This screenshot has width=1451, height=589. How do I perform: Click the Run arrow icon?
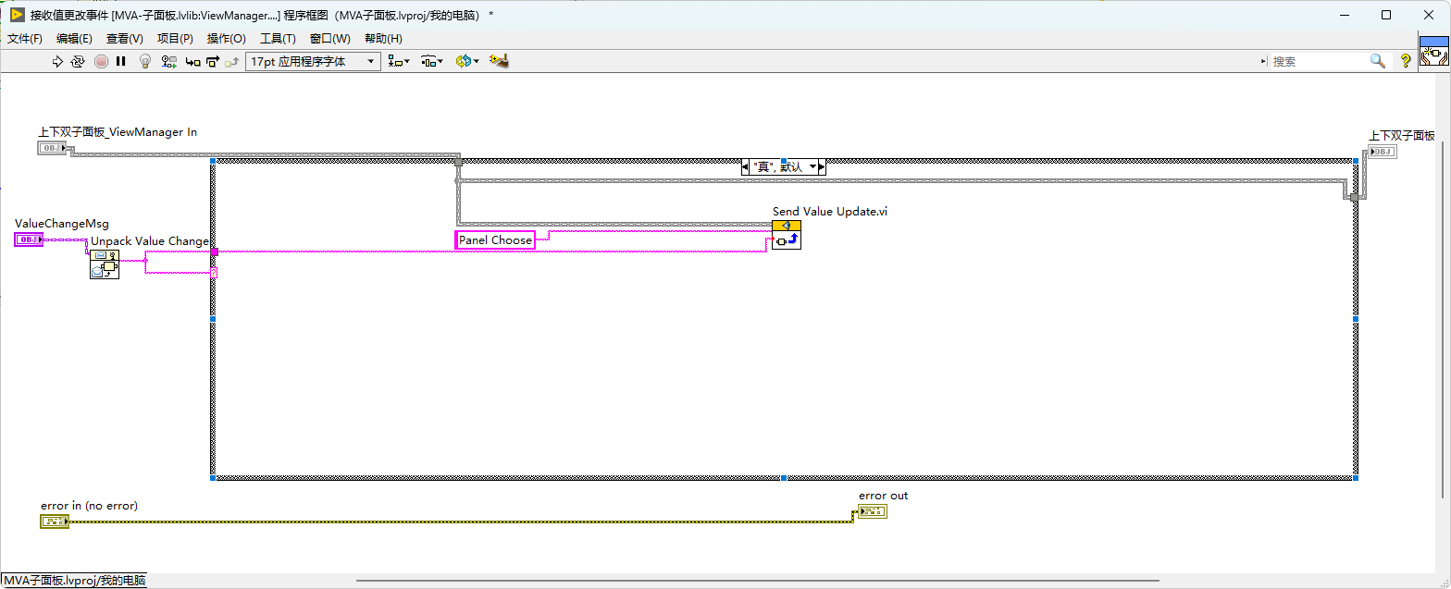coord(57,61)
